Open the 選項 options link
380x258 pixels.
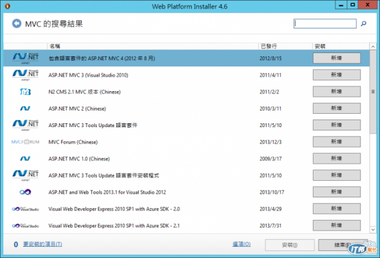(x=242, y=244)
